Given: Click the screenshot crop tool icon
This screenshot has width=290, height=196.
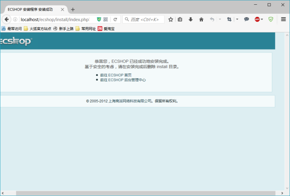Looking at the screenshot, I should 229,19.
